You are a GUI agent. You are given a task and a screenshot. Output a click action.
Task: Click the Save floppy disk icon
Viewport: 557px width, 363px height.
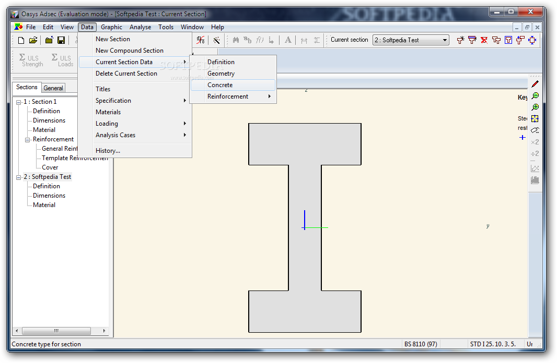(61, 40)
